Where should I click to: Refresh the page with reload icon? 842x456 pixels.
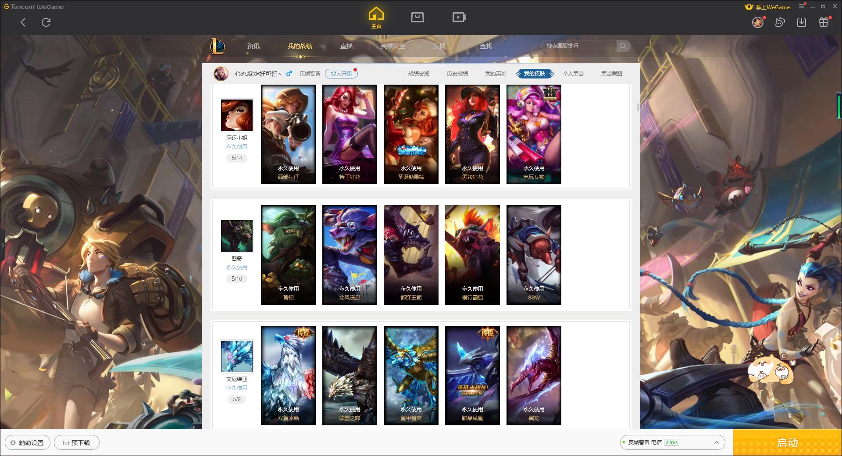46,22
